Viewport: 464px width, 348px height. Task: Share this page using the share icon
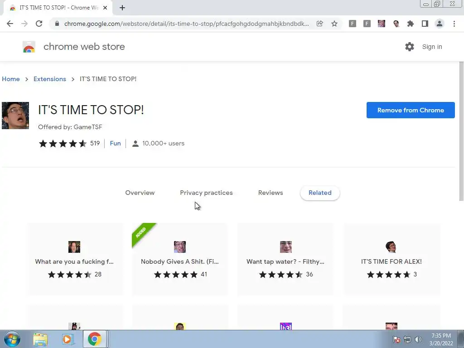[319, 24]
